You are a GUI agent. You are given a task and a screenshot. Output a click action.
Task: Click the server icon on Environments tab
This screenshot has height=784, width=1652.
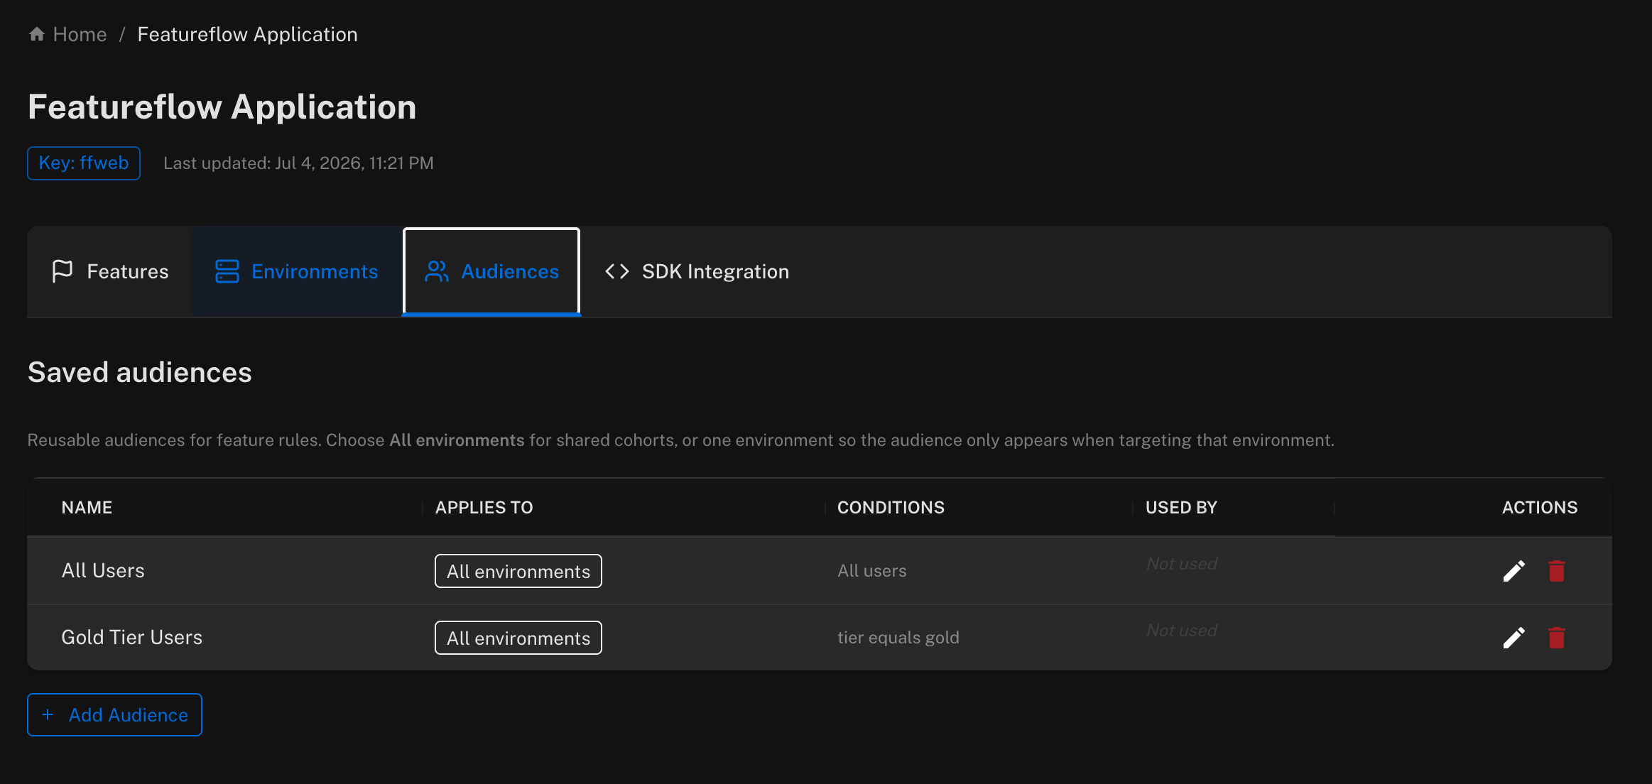click(227, 271)
